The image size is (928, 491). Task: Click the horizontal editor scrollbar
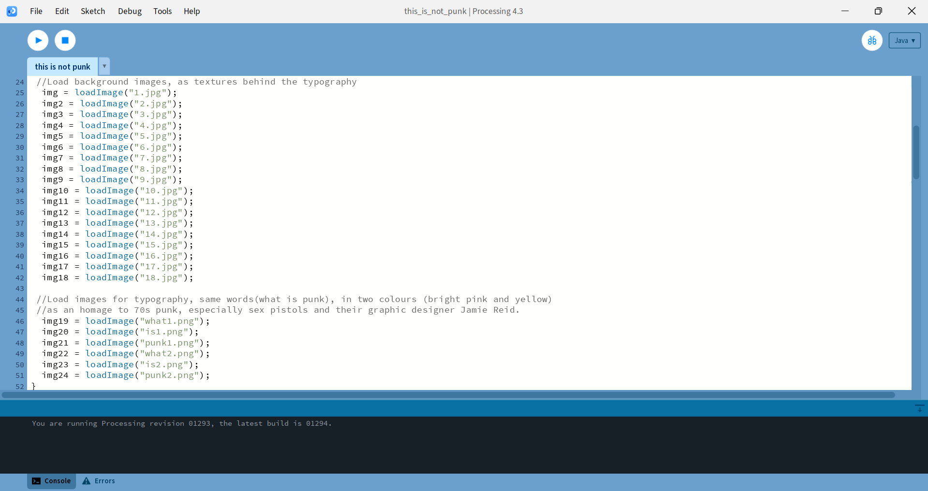[448, 395]
